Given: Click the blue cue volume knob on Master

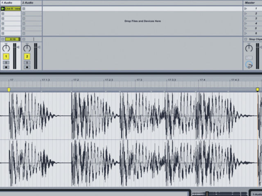Looking at the screenshot, I should click(249, 64).
